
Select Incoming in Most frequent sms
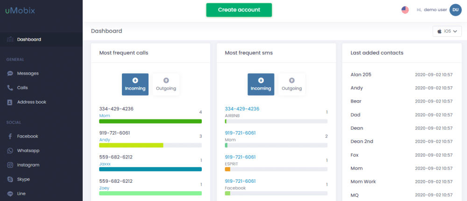pyautogui.click(x=261, y=84)
